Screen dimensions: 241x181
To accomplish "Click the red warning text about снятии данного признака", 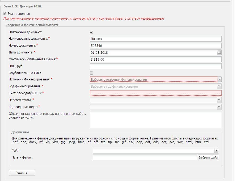I will point(84,19).
